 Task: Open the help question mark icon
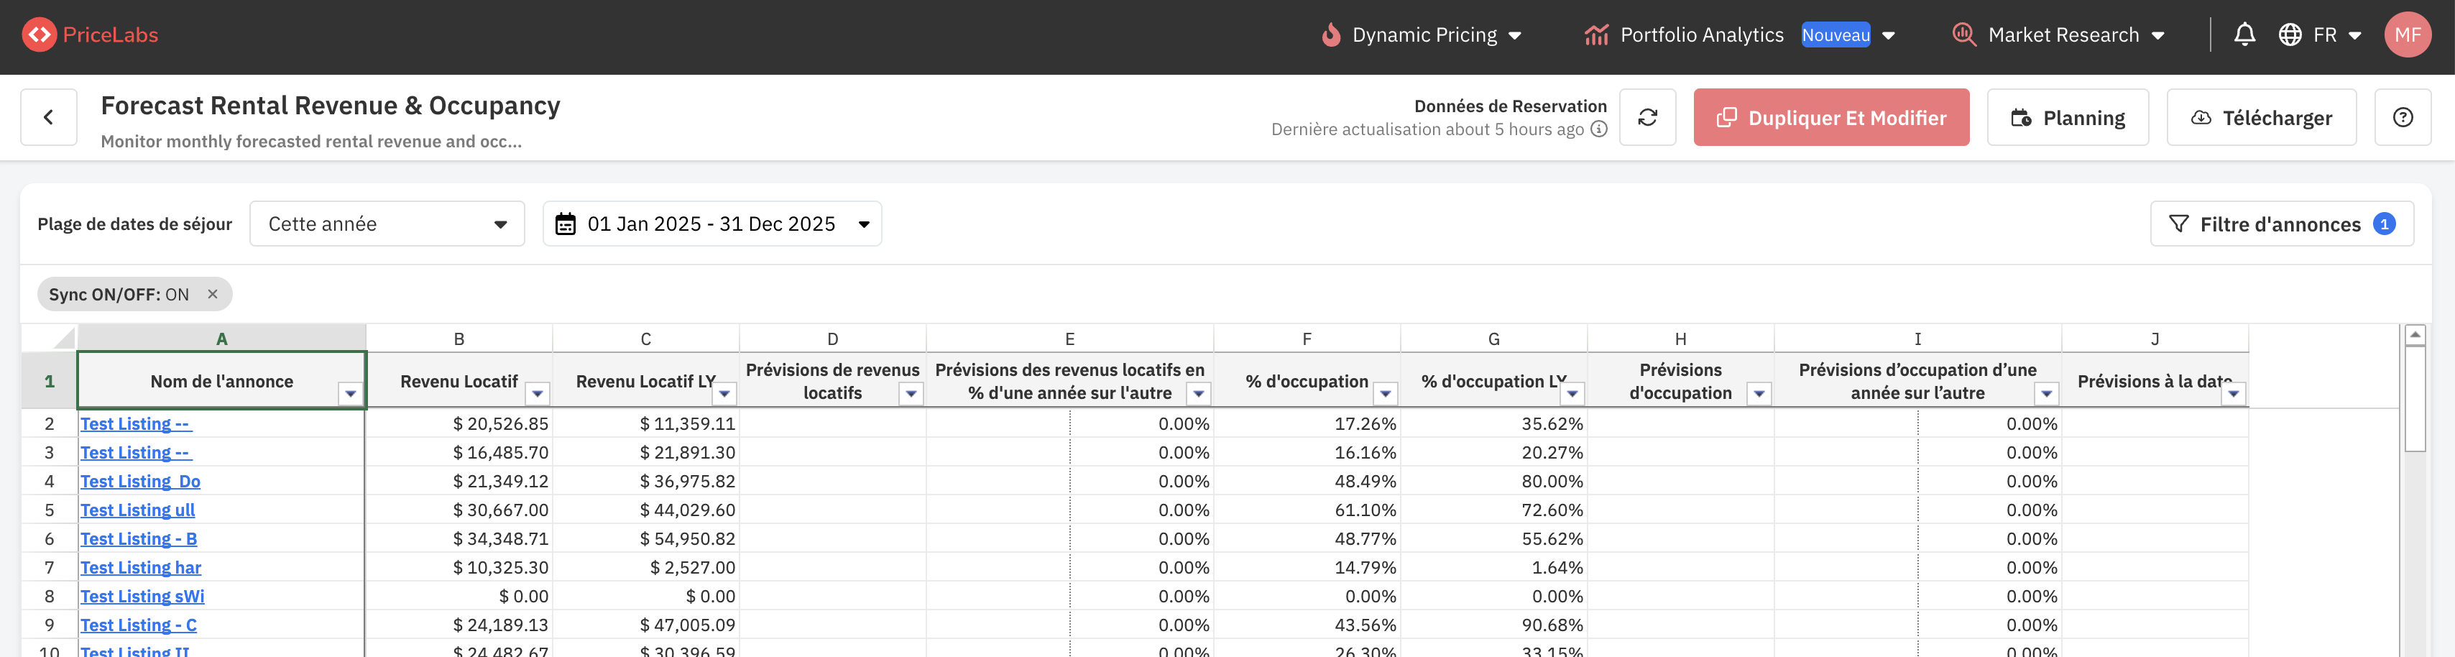pos(2403,117)
